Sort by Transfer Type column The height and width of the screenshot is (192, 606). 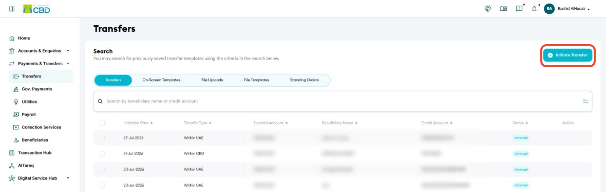198,123
